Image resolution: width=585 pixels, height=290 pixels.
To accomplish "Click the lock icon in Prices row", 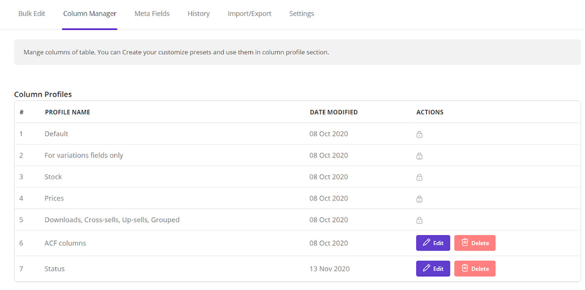I will click(419, 199).
